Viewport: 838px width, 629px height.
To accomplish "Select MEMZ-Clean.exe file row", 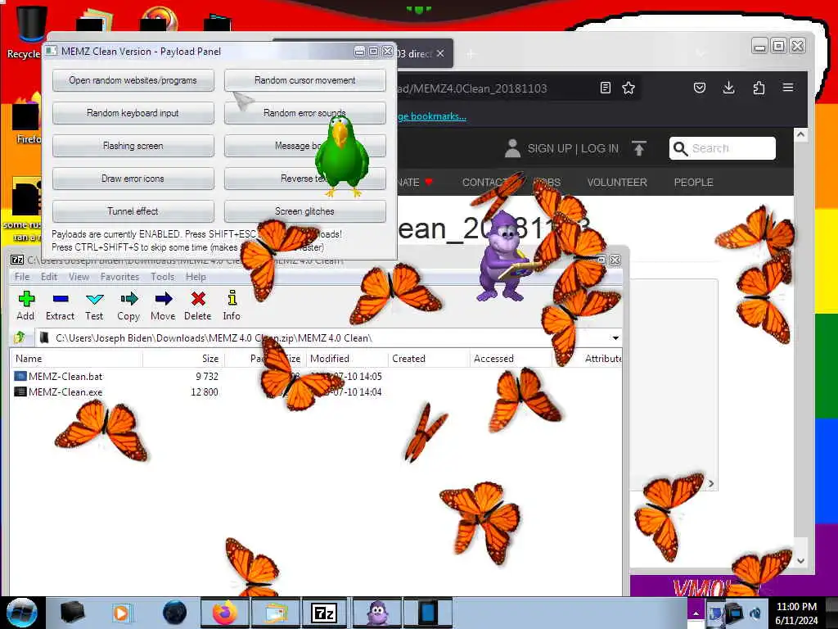I will 315,391.
